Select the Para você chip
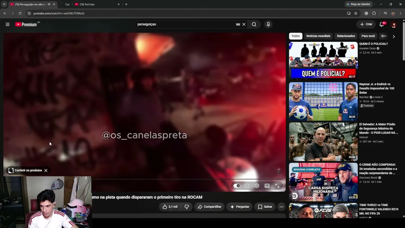Viewport: 405px width, 228px height. click(x=368, y=36)
